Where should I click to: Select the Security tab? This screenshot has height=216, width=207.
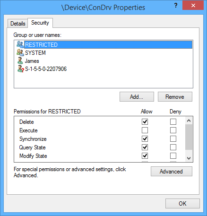tap(40, 23)
